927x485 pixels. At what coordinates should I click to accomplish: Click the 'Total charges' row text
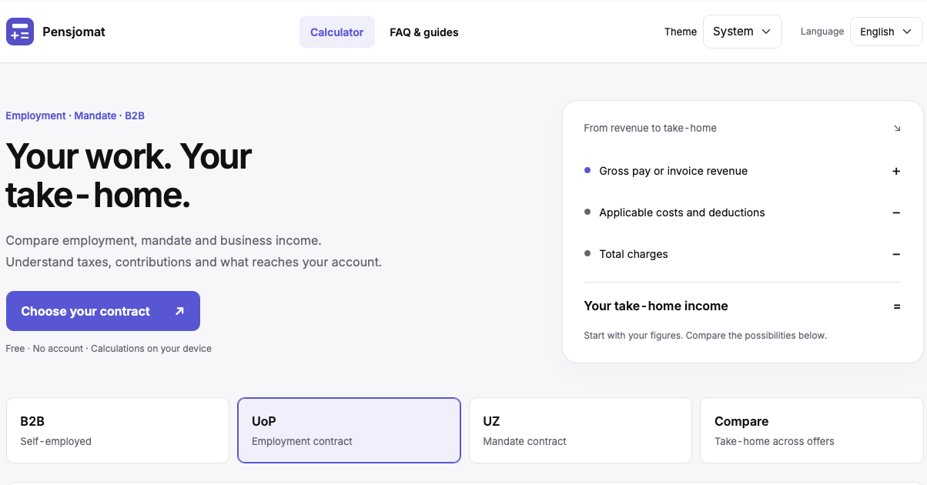(634, 254)
